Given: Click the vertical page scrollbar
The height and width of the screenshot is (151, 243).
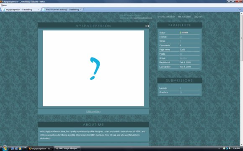Looking at the screenshot, I should pyautogui.click(x=241, y=79).
